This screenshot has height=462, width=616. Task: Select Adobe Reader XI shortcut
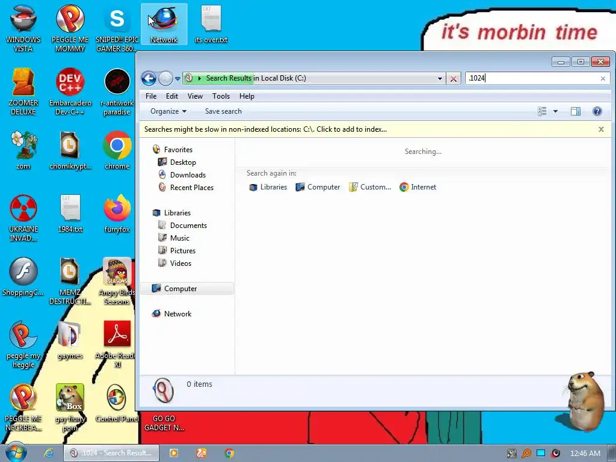pyautogui.click(x=117, y=345)
